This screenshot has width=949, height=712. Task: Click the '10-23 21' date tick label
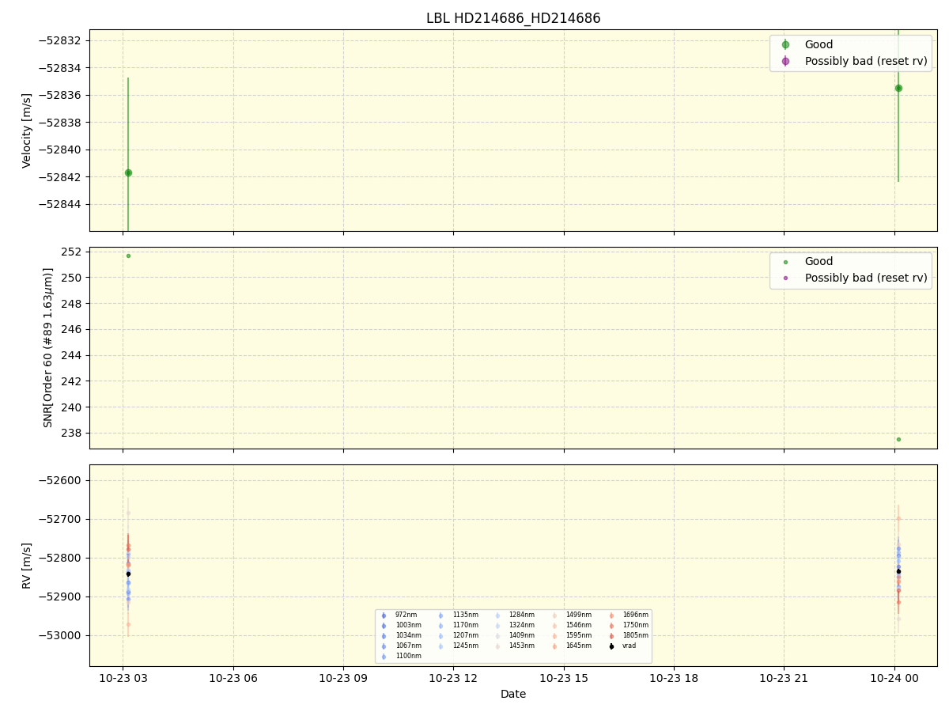(784, 678)
